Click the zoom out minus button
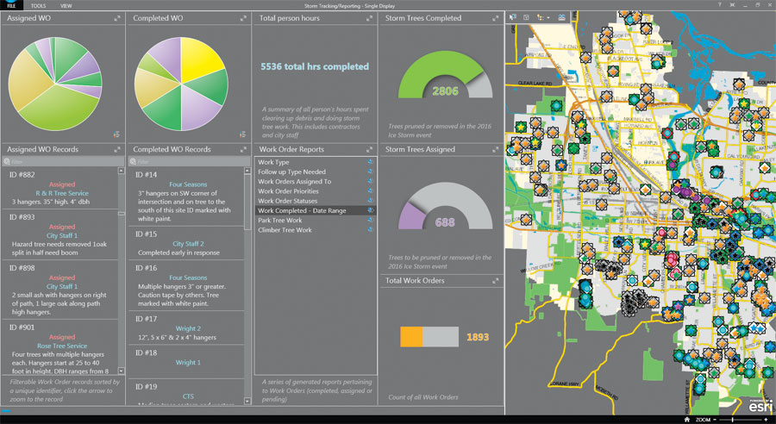Screen dimensions: 776x424 click(x=714, y=419)
